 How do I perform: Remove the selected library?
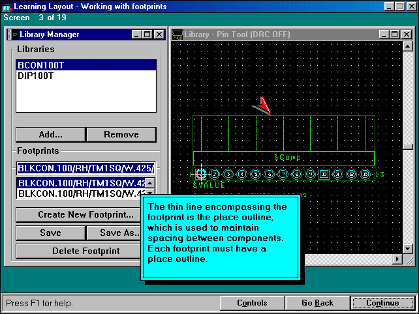coord(121,135)
